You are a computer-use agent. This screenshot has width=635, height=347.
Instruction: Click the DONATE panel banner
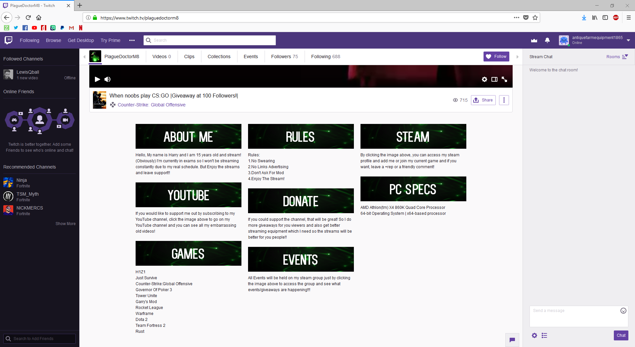coord(301,201)
